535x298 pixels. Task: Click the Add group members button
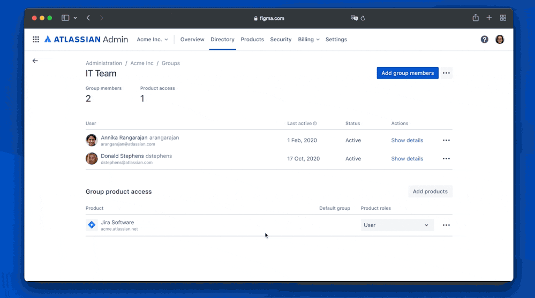408,73
